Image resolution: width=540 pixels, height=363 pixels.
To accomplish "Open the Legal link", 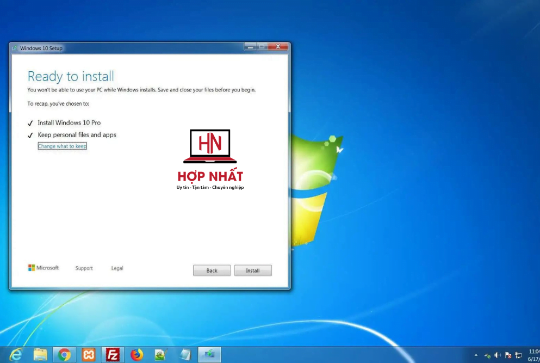I will point(117,268).
